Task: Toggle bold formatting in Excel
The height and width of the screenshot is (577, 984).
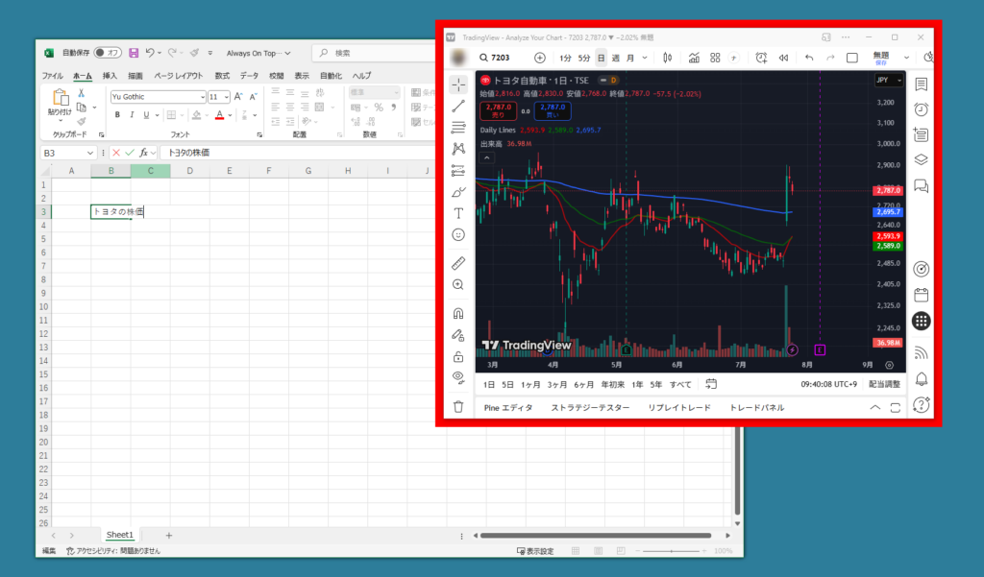Action: (117, 115)
